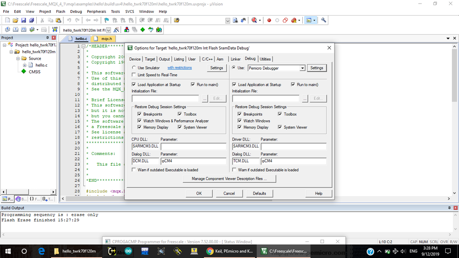The height and width of the screenshot is (258, 459).
Task: Open the Pemicro Debugger dropdown
Action: coord(302,68)
